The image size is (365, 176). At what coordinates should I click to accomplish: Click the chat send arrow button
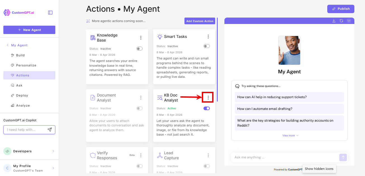pyautogui.click(x=343, y=157)
